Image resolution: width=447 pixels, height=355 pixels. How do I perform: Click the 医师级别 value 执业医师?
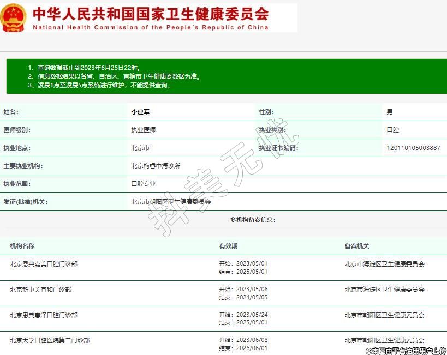pos(143,130)
